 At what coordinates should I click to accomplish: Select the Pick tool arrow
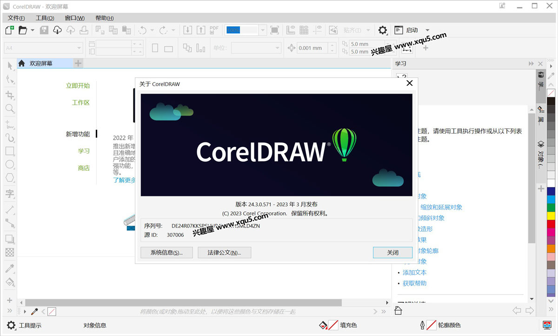[10, 67]
